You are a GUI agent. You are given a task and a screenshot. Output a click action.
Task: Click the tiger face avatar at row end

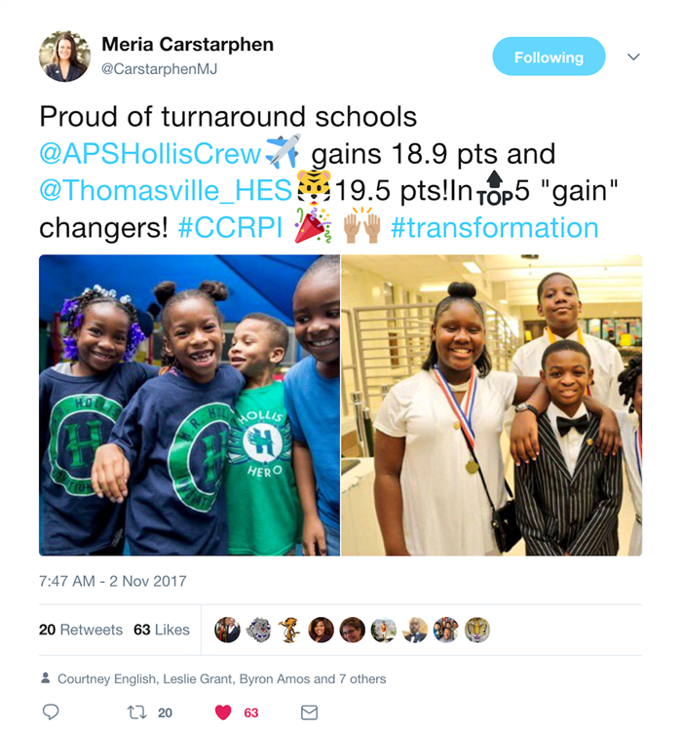point(477,630)
